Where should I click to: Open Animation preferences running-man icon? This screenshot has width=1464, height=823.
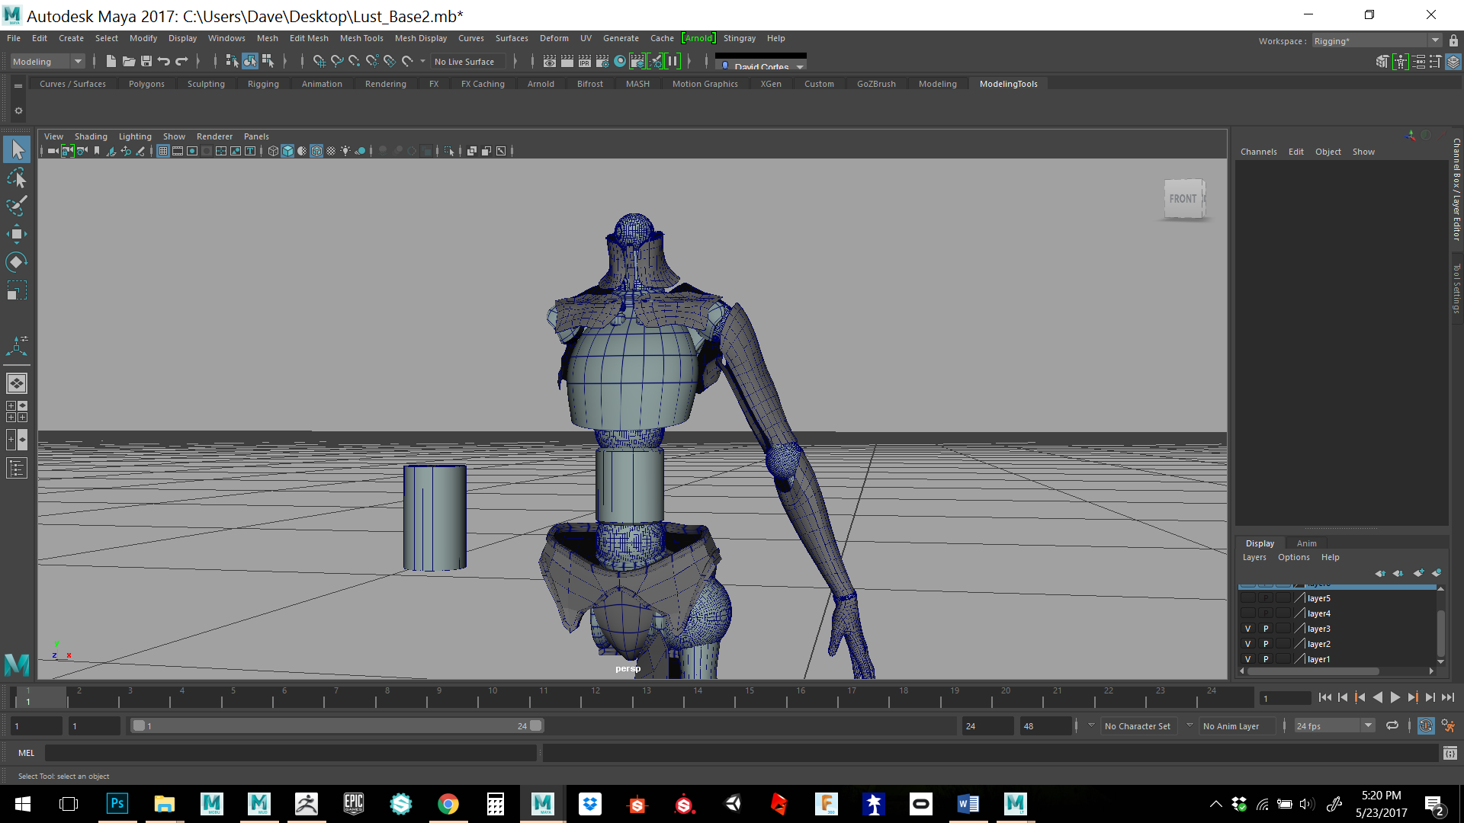1448,725
